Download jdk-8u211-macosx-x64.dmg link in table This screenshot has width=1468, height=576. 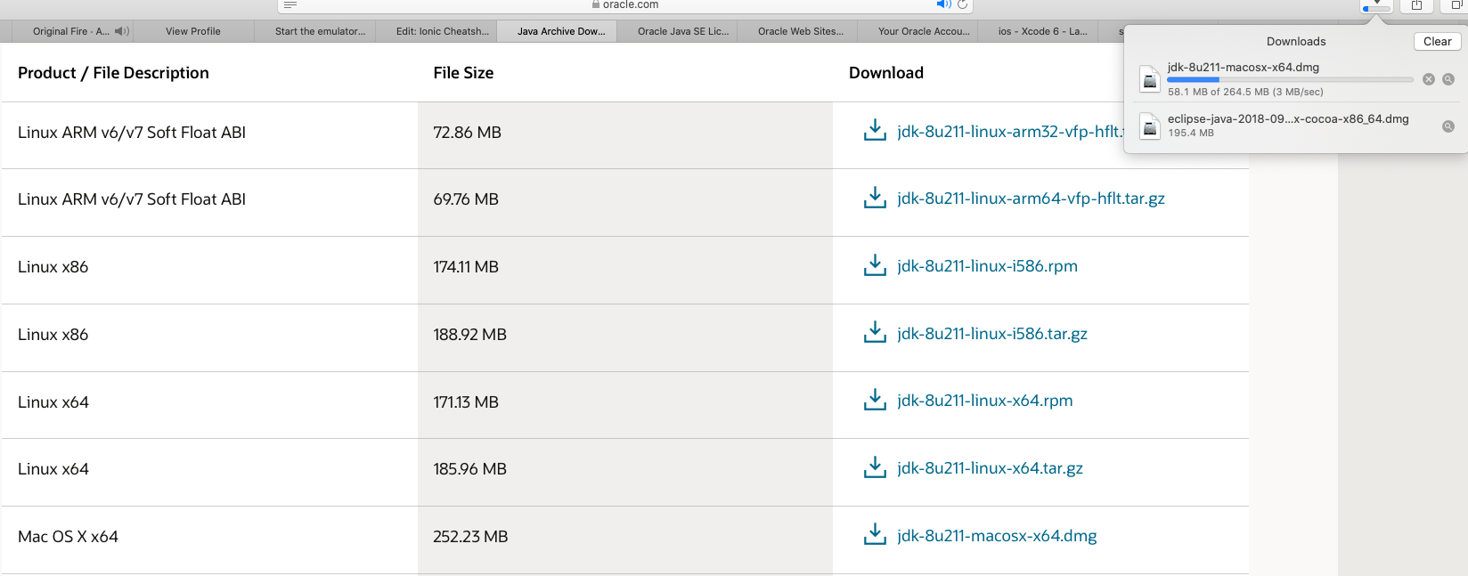(x=997, y=536)
